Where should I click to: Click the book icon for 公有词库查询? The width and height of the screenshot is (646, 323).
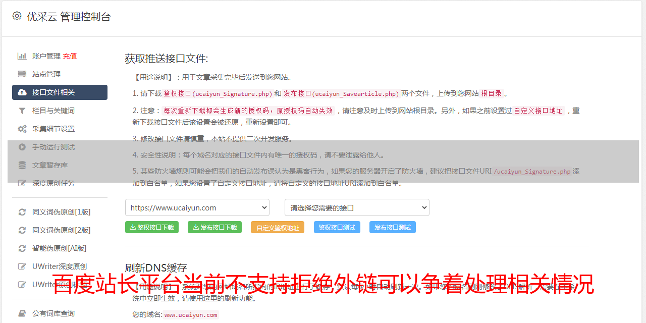22,313
